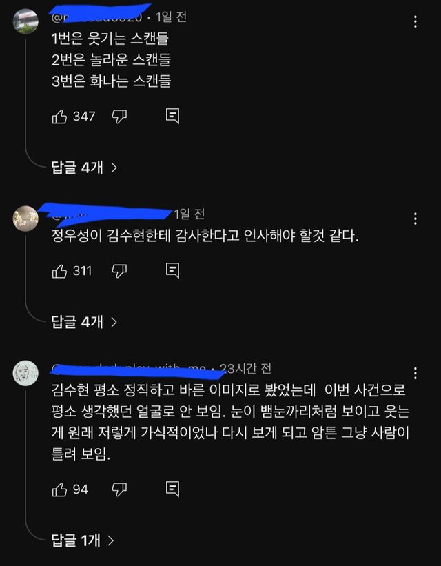Reply to the comment with 94 likes

click(172, 489)
